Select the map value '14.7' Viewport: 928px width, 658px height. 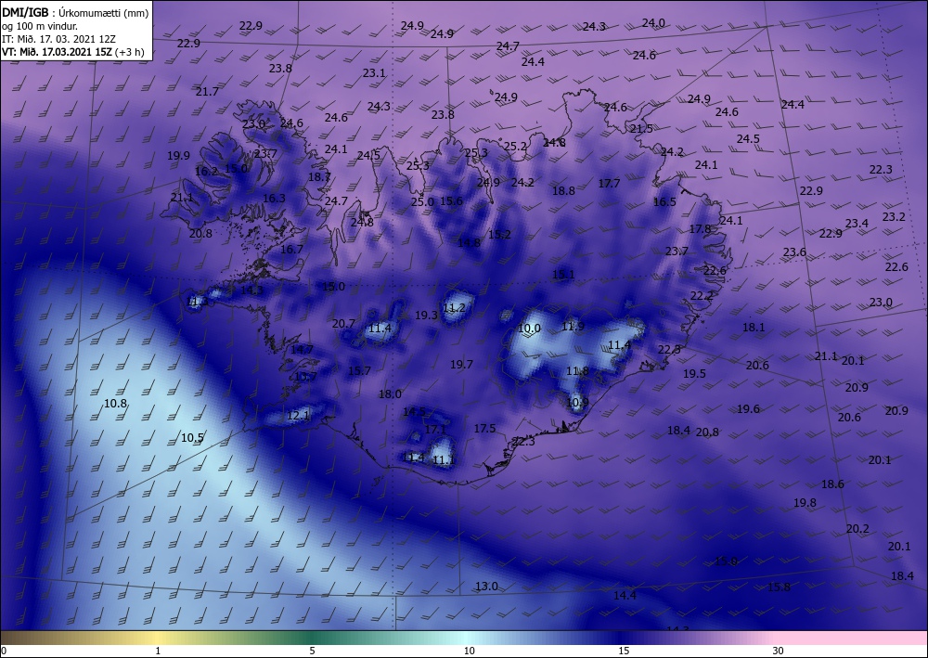[x=302, y=349]
